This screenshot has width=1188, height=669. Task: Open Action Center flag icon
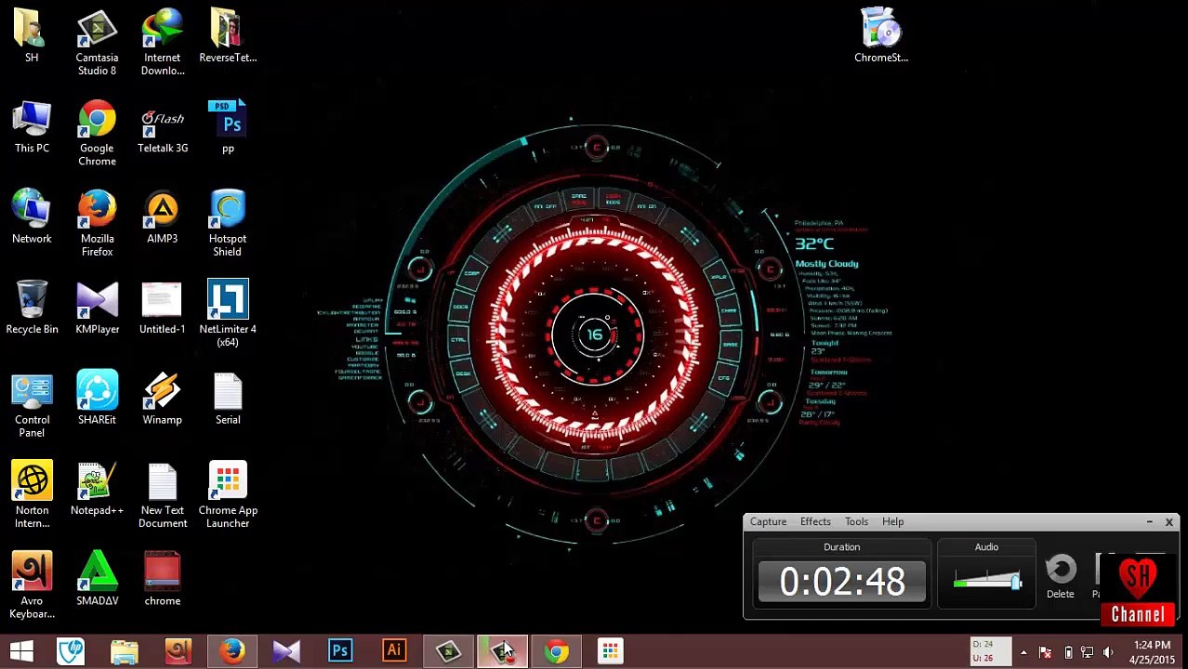coord(1045,652)
